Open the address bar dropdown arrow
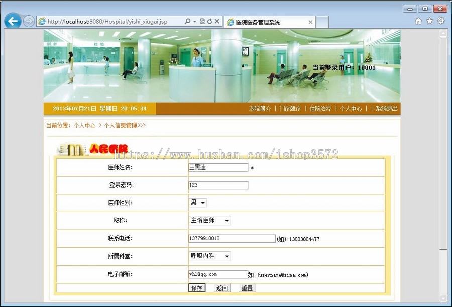Viewport: 452px width, 307px height. point(194,21)
